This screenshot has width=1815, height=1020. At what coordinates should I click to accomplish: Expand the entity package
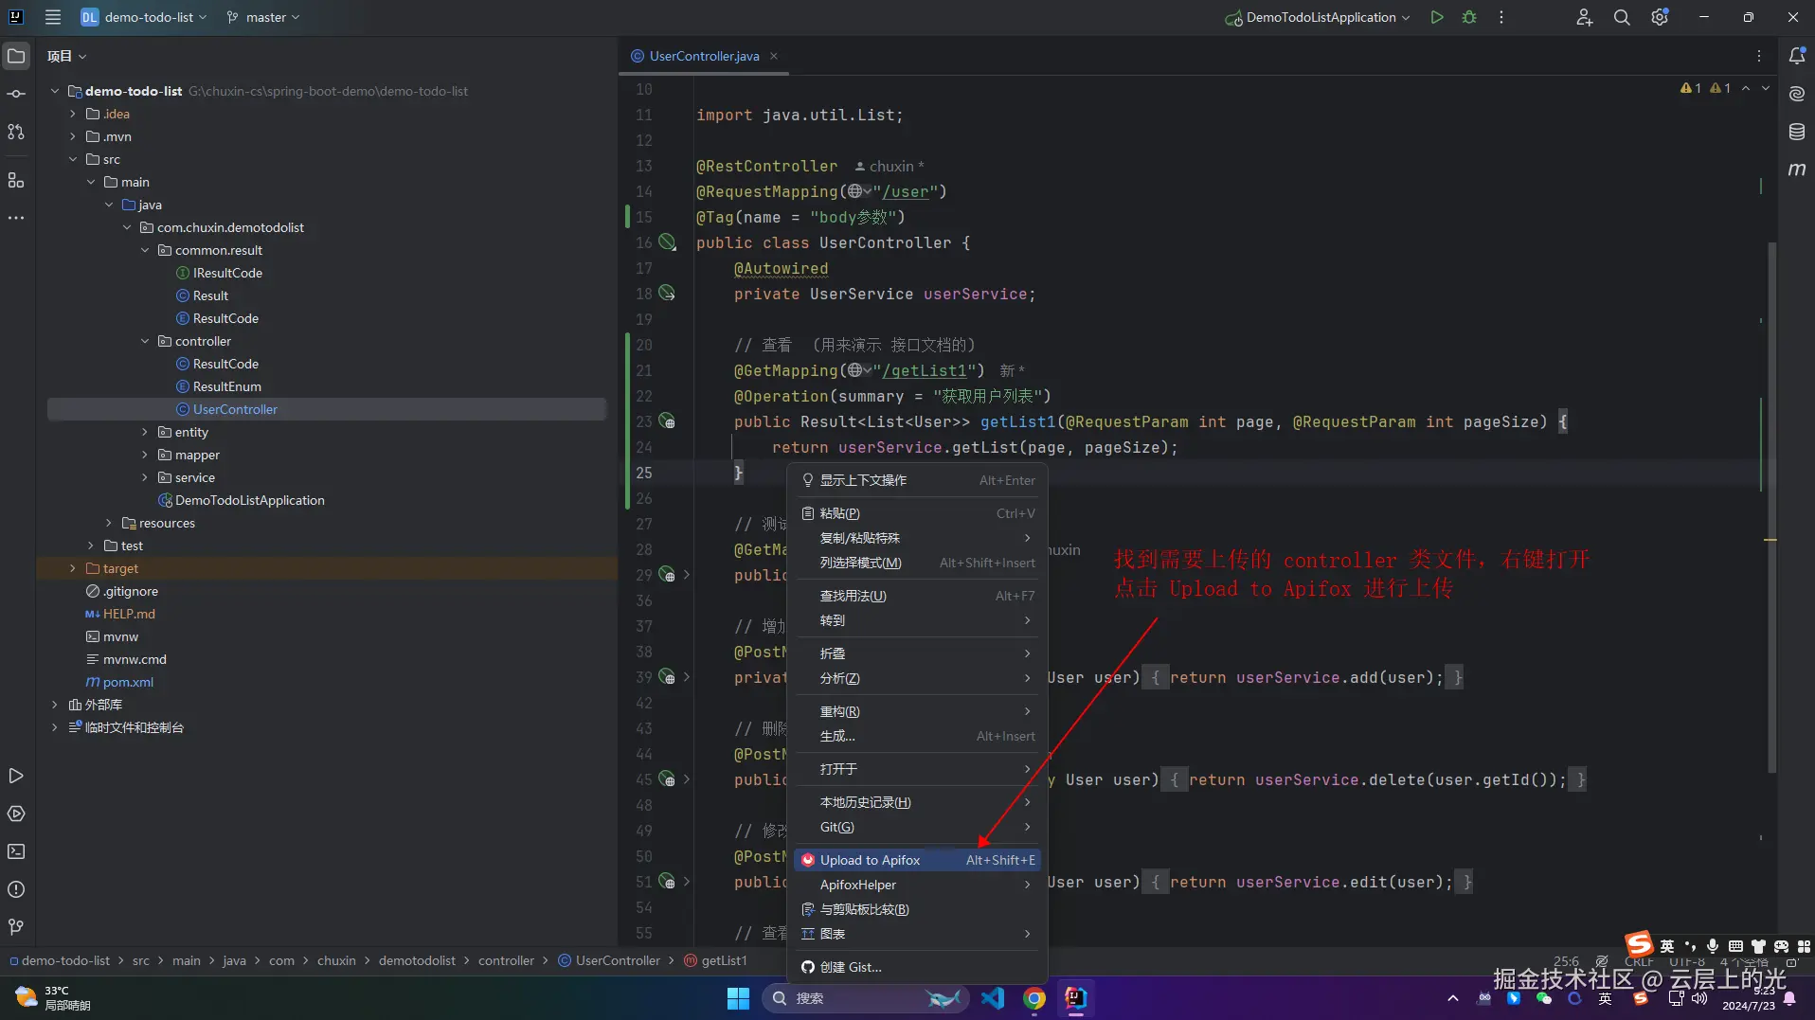pyautogui.click(x=145, y=432)
